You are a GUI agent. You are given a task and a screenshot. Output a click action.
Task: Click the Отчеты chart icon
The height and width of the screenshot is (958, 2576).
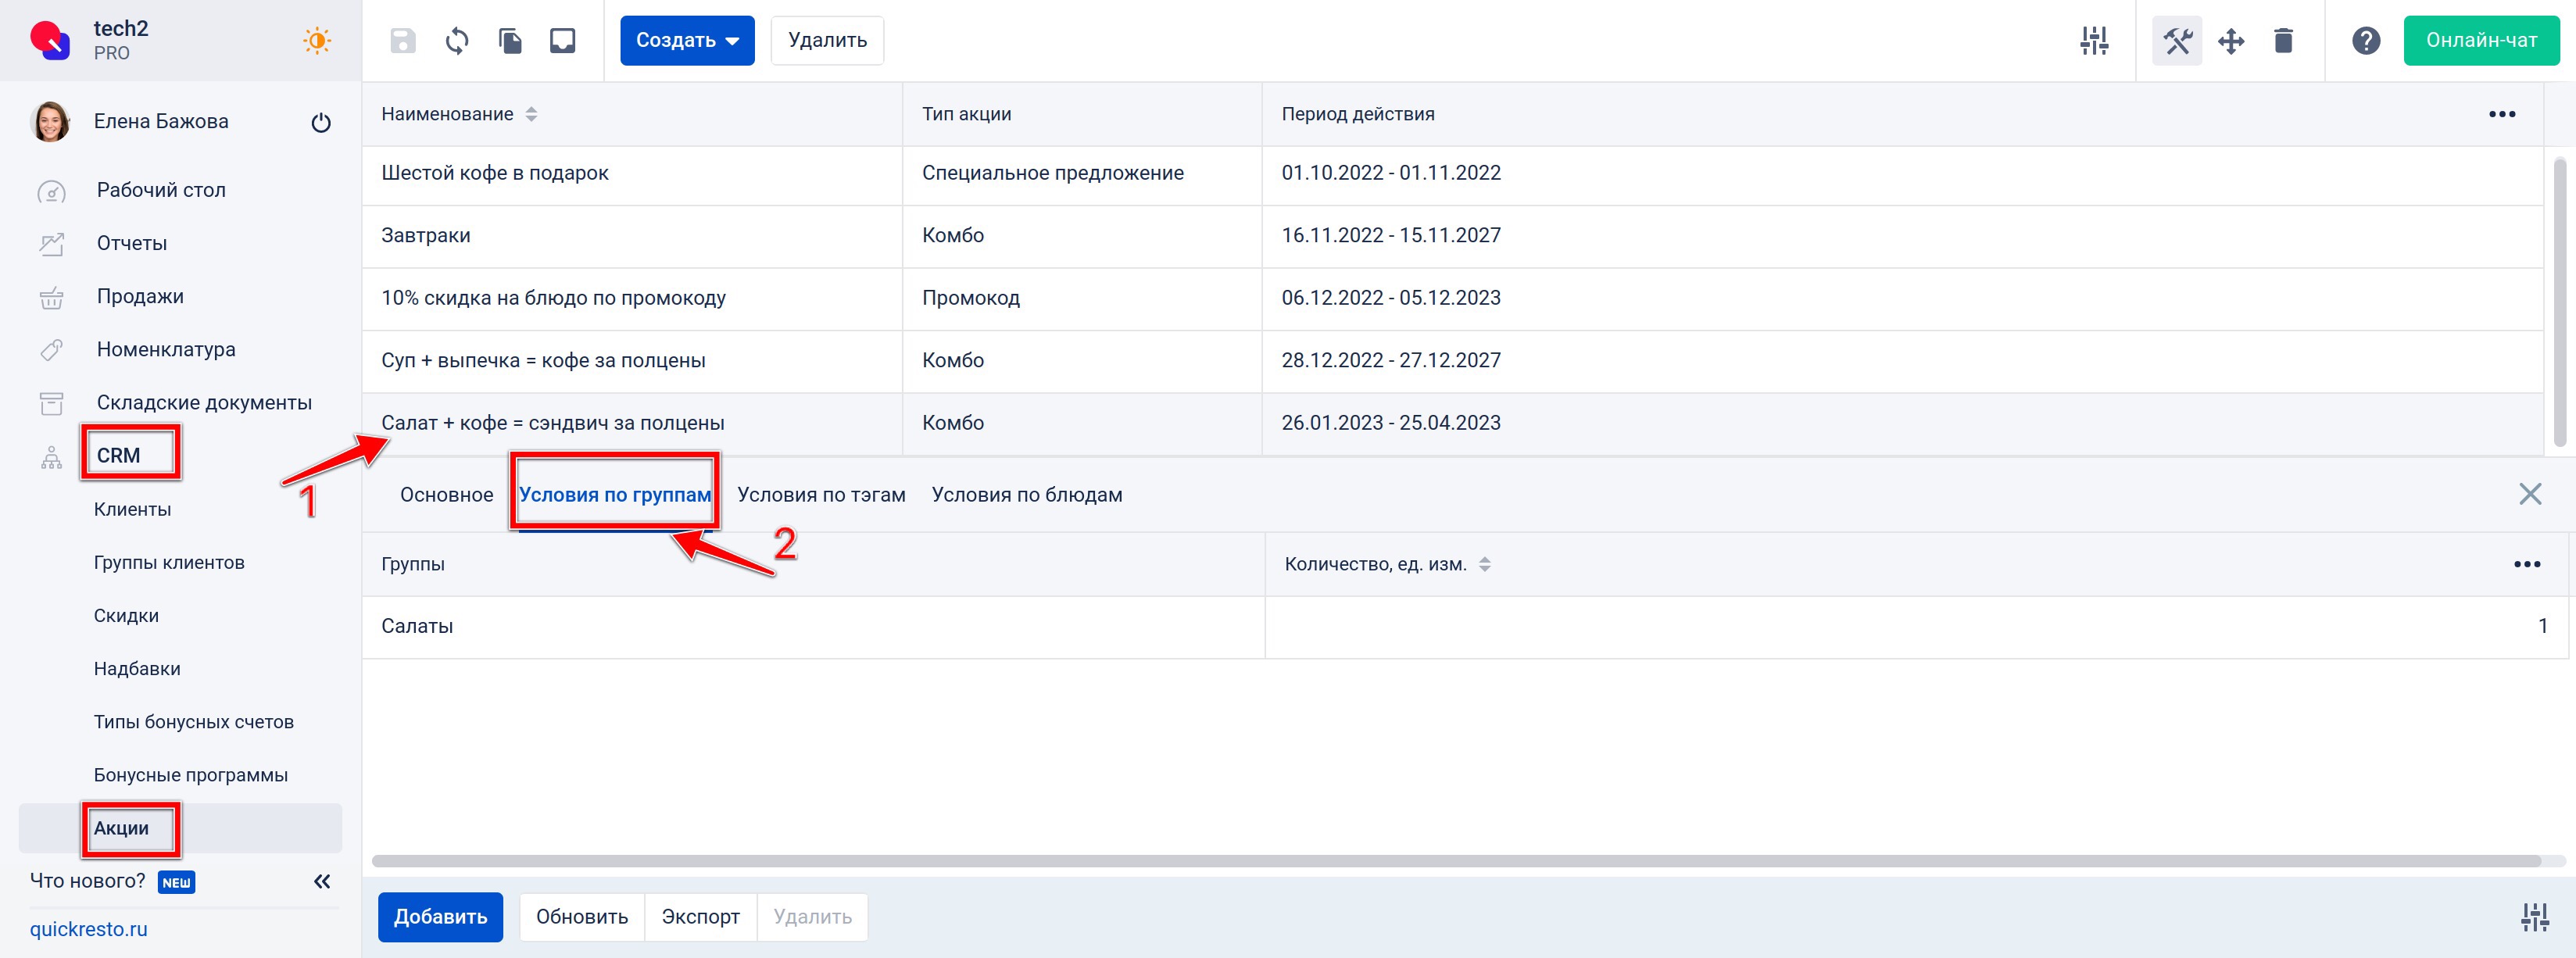click(51, 244)
